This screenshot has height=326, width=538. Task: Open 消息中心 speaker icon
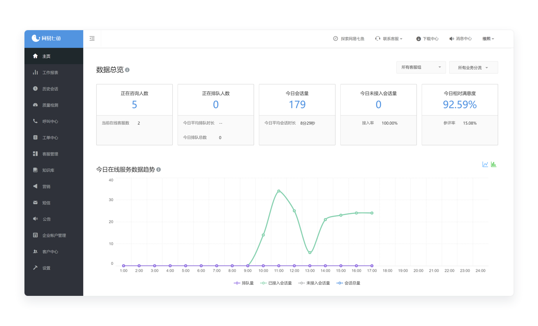(x=452, y=39)
